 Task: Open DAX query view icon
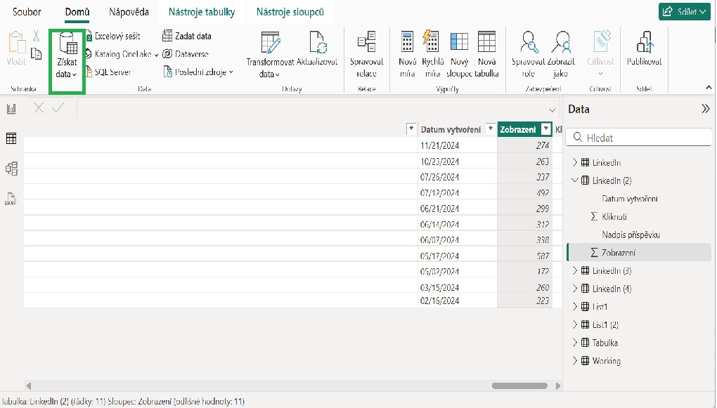pyautogui.click(x=11, y=199)
